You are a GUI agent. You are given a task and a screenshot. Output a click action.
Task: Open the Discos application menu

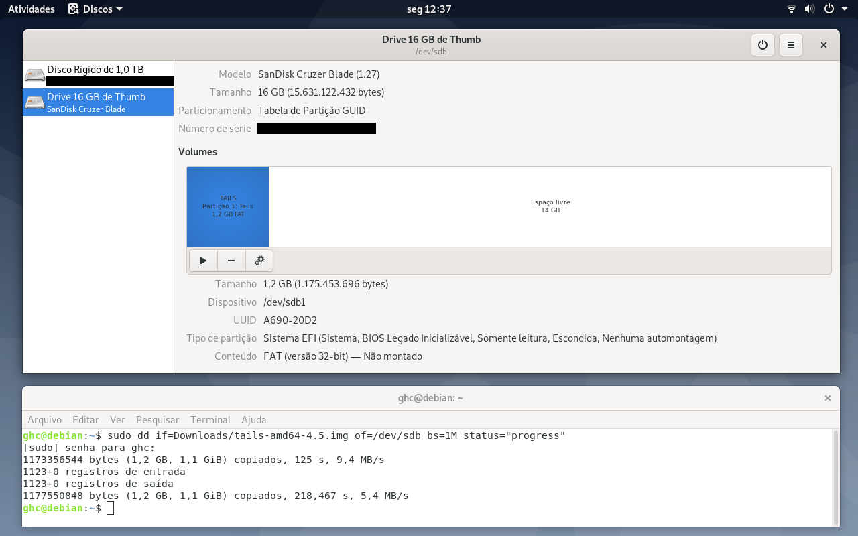pos(95,9)
